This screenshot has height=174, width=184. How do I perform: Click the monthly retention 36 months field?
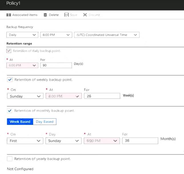pyautogui.click(x=140, y=141)
